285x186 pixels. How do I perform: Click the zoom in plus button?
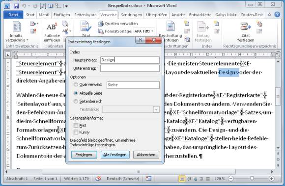pyautogui.click(x=271, y=179)
